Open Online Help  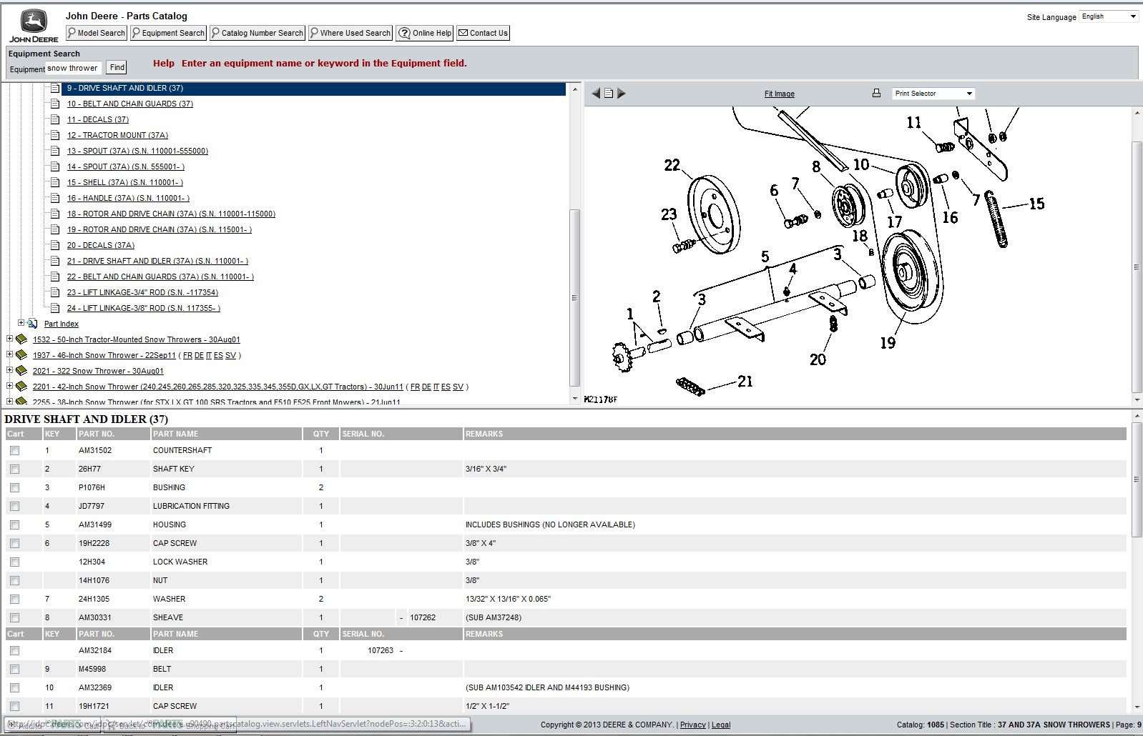click(425, 33)
